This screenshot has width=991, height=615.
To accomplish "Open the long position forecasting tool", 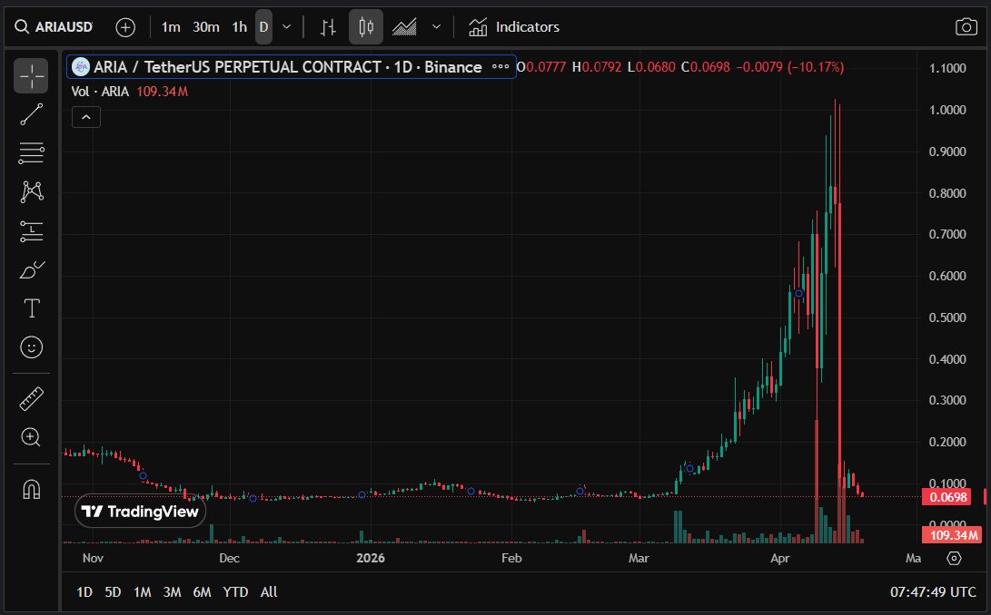I will point(31,231).
